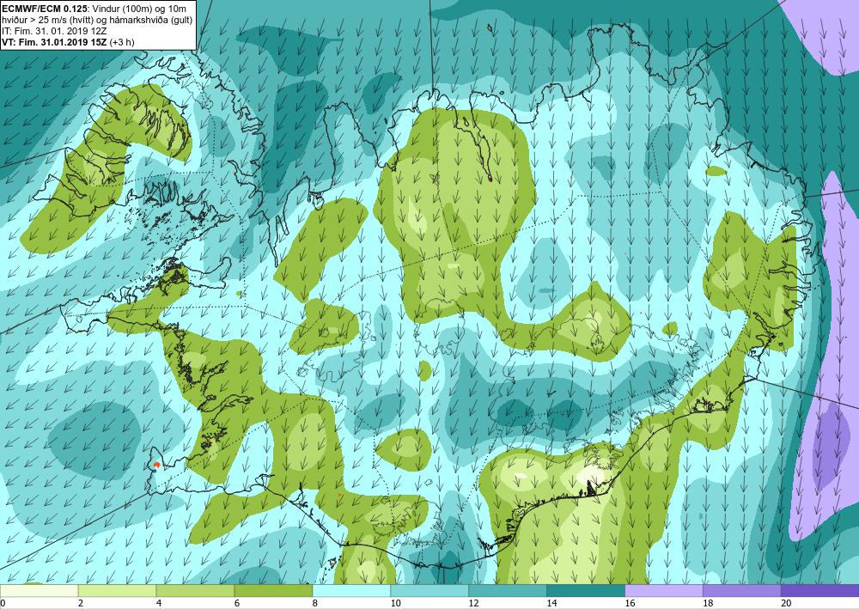Click the legend scale label "2"
Screen dimensions: 859x609
[x=81, y=603]
